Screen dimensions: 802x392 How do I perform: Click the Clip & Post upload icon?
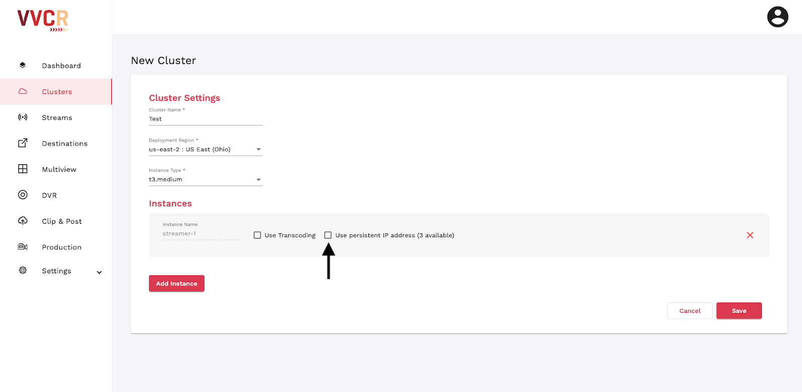[23, 221]
